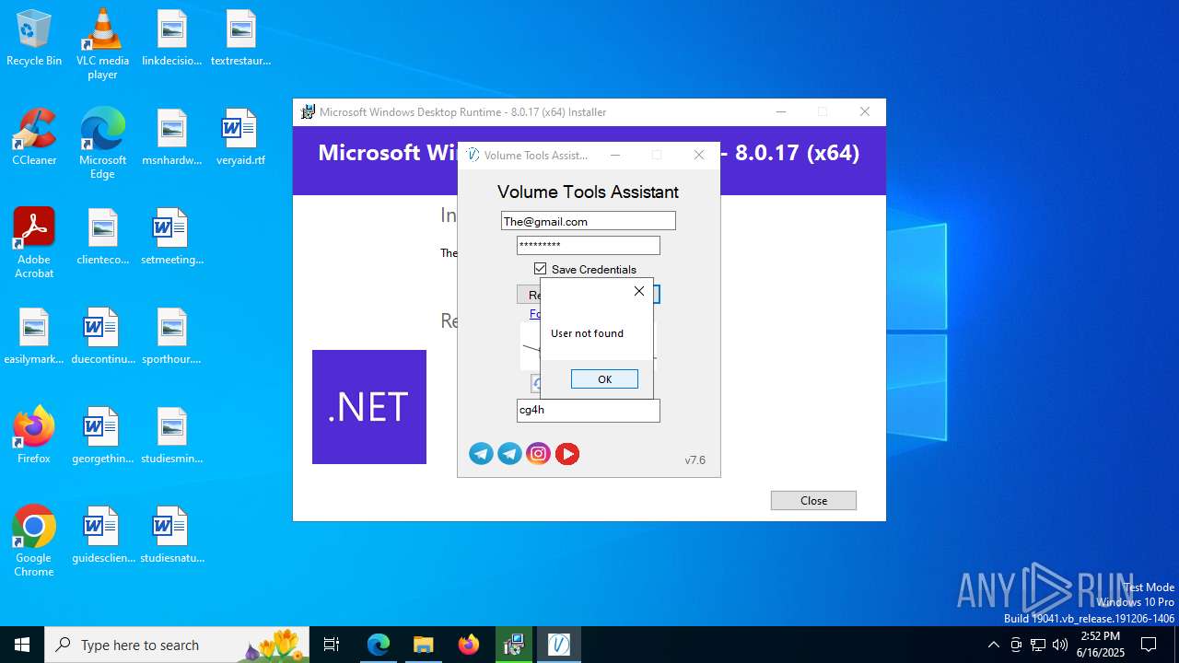Open the Telegram icon beside Instagram
This screenshot has height=663, width=1179.
(x=509, y=453)
